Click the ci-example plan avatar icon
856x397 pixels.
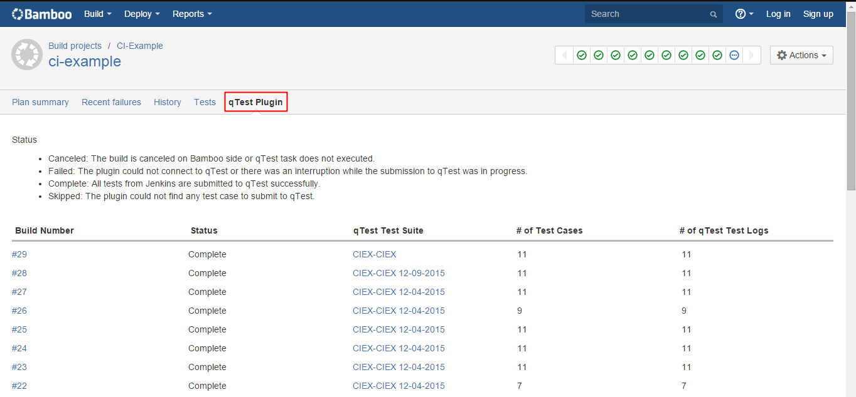tap(27, 54)
